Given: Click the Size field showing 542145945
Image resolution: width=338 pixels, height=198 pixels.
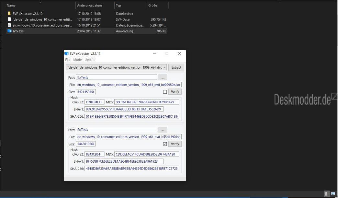Looking at the screenshot, I should [85, 92].
